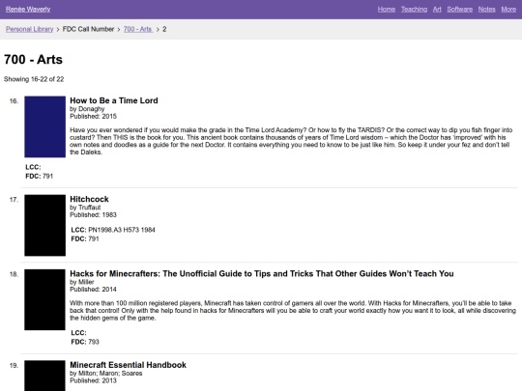522x391 pixels.
Task: Open the Art navigation link
Action: (437, 10)
